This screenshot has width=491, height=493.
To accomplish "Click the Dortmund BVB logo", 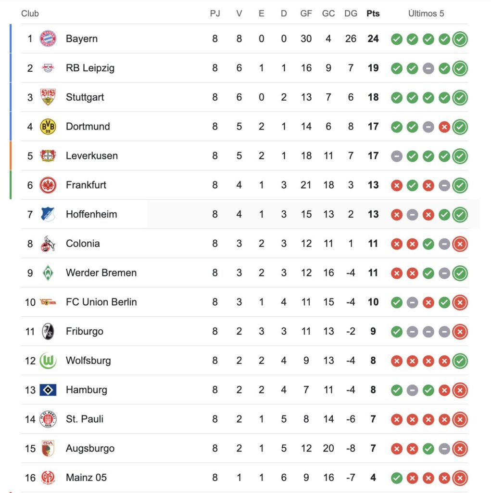I will 48,127.
